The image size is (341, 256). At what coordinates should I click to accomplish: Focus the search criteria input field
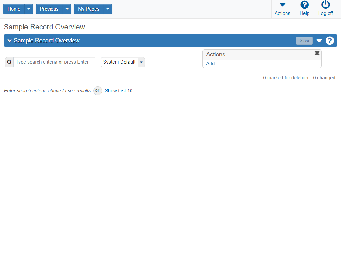pos(54,62)
